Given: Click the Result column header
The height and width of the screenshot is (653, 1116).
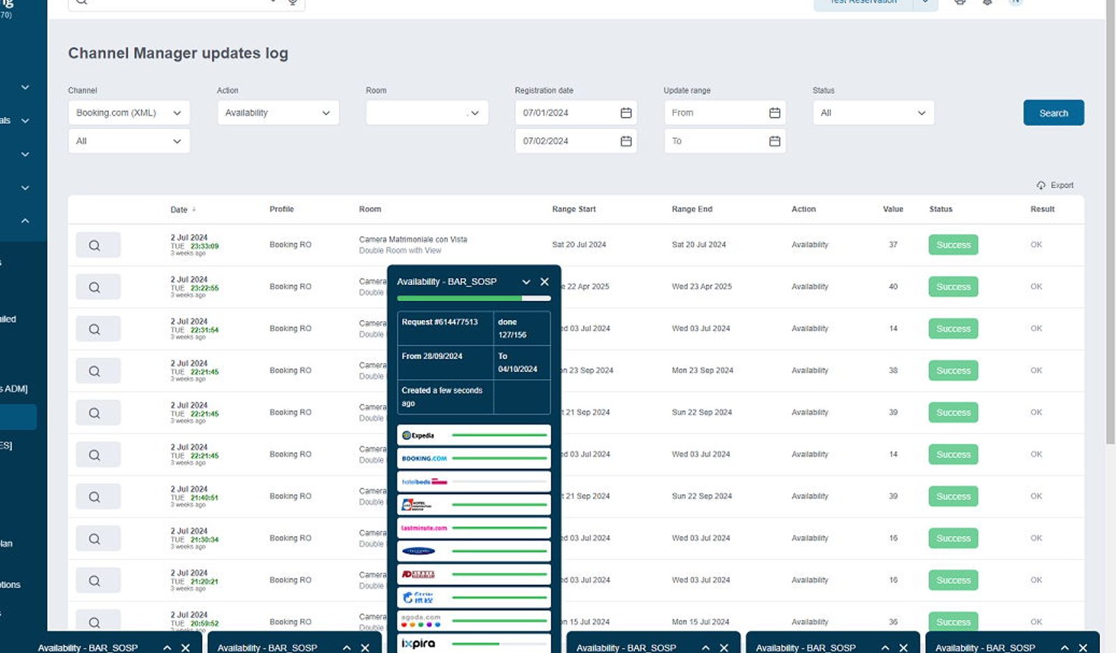Looking at the screenshot, I should tap(1042, 209).
